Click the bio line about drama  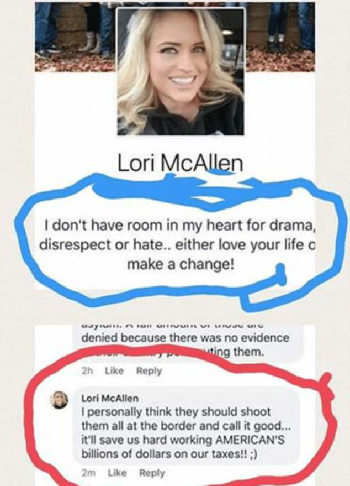pos(179,226)
